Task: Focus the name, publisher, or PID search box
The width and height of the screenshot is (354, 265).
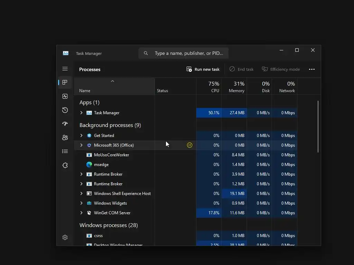Action: pos(184,53)
